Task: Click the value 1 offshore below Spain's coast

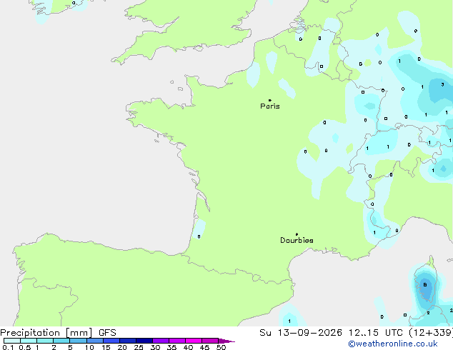Action: (x=289, y=321)
